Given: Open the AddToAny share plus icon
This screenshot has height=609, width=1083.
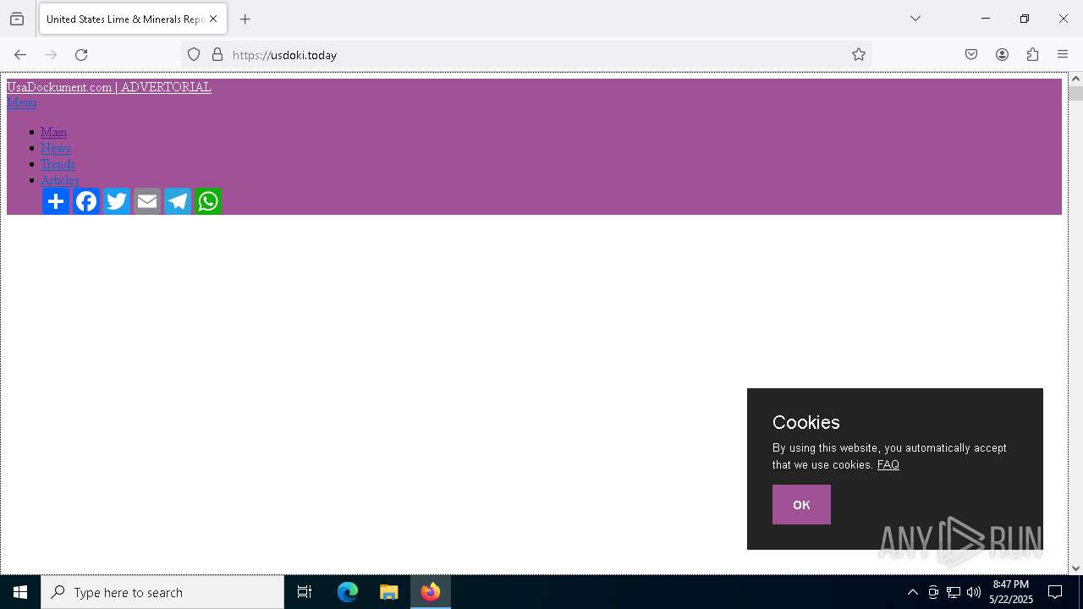Looking at the screenshot, I should pyautogui.click(x=56, y=201).
